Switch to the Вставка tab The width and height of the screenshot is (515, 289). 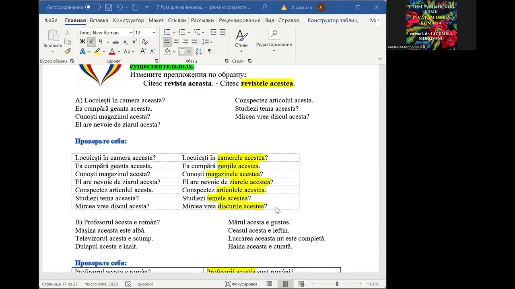pos(99,20)
